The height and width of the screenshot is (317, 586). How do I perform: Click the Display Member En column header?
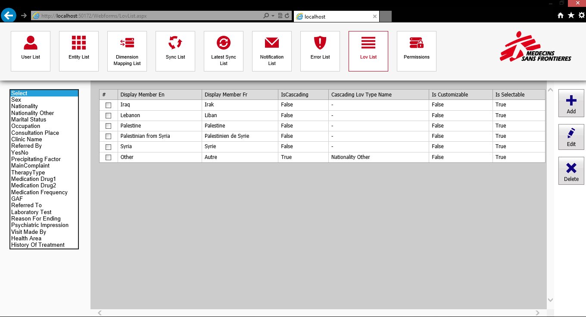[160, 95]
